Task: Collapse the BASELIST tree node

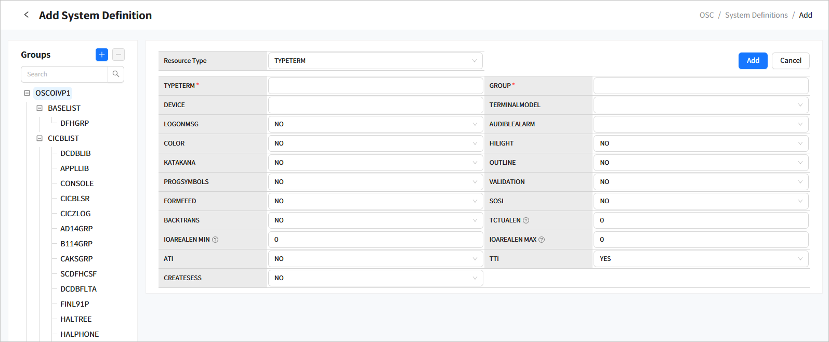Action: 40,108
